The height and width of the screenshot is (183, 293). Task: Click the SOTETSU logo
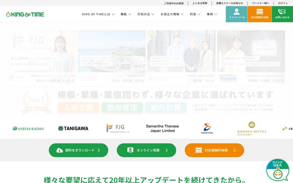[207, 129]
